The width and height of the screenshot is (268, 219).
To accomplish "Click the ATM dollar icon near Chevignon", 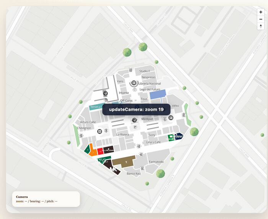I will [106, 131].
